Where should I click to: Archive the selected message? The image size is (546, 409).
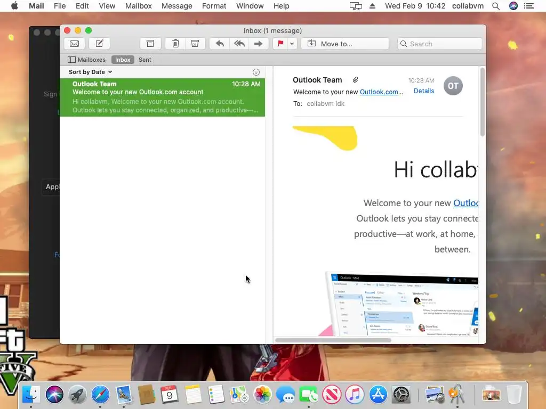point(150,44)
